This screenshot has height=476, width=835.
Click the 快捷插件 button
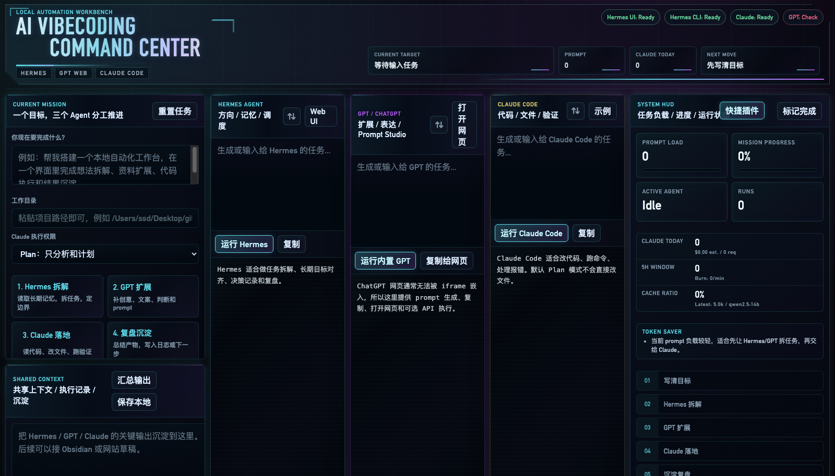click(742, 111)
